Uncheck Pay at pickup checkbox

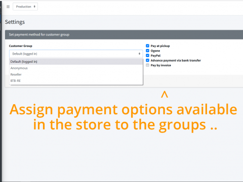(x=147, y=46)
